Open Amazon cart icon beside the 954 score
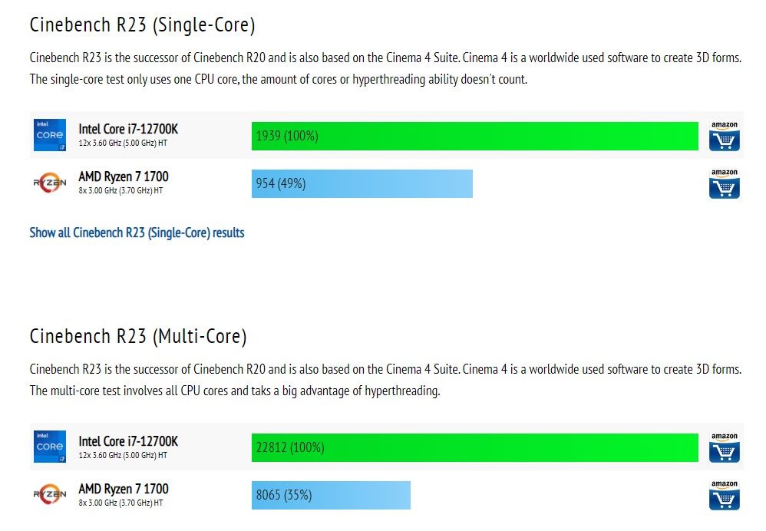 724,184
